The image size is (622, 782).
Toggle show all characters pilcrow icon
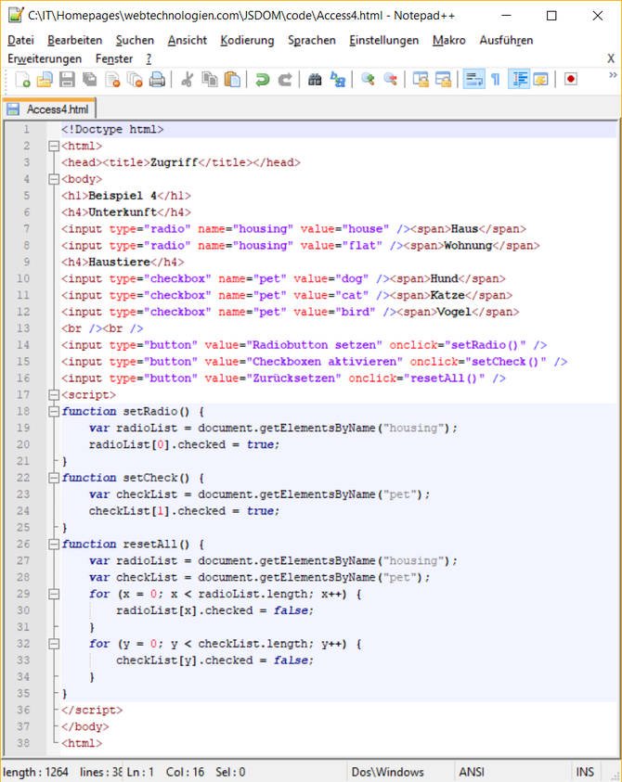coord(495,79)
